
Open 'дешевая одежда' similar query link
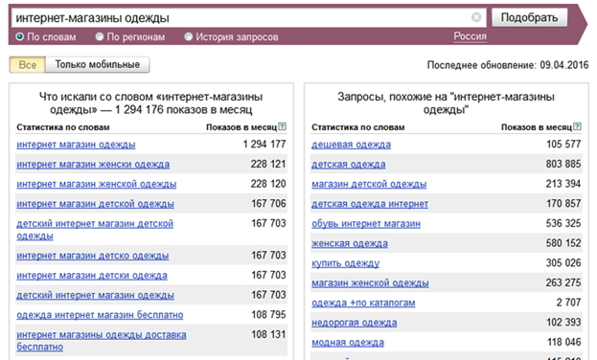point(351,145)
